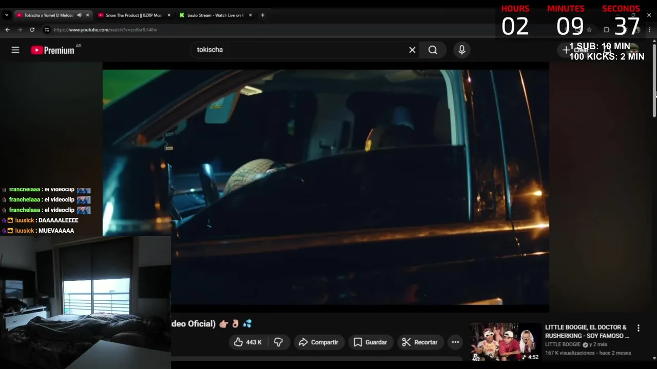Open the YouTube hamburger guide menu
Viewport: 657px width, 369px height.
click(x=15, y=50)
